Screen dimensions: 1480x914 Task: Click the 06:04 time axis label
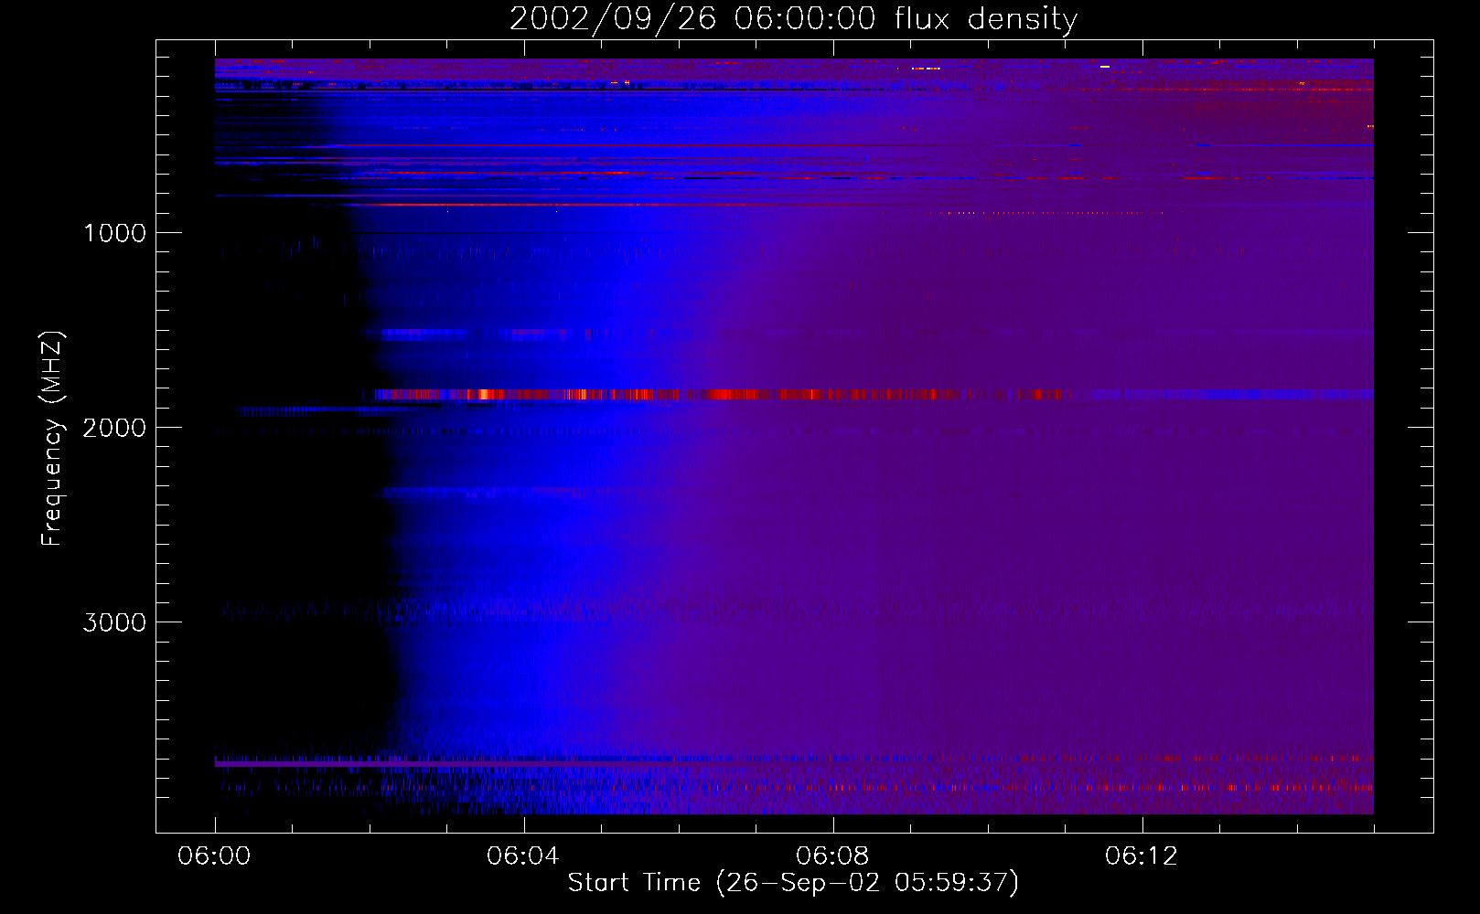(523, 856)
